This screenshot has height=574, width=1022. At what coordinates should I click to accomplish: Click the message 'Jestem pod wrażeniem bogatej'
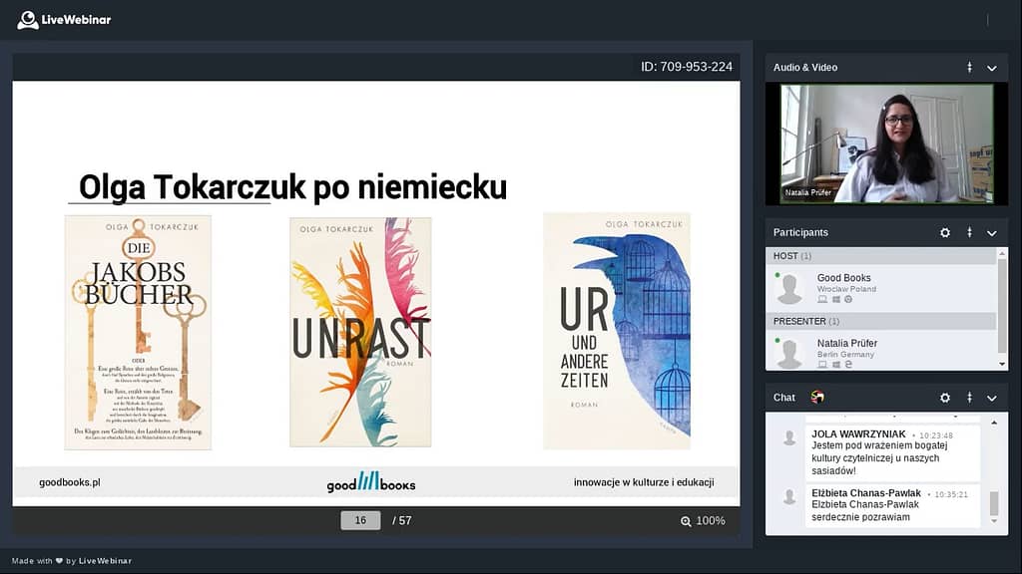879,445
